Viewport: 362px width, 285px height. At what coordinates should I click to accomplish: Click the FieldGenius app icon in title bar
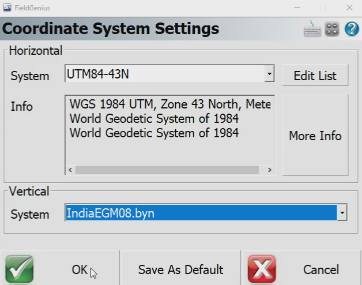pyautogui.click(x=7, y=7)
